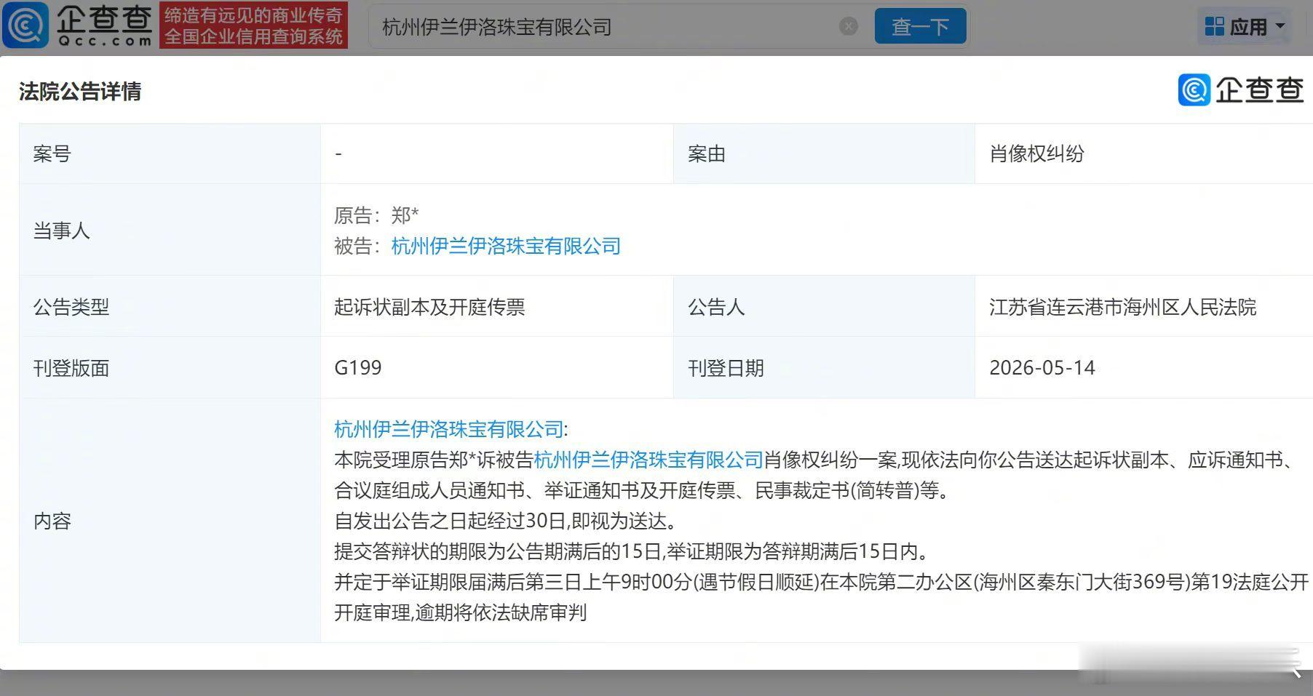The height and width of the screenshot is (696, 1313).
Task: Select line beginning 提交答辩状的期限
Action: [633, 551]
